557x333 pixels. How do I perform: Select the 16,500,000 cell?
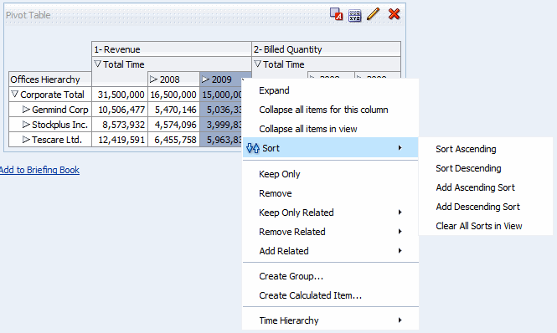173,95
